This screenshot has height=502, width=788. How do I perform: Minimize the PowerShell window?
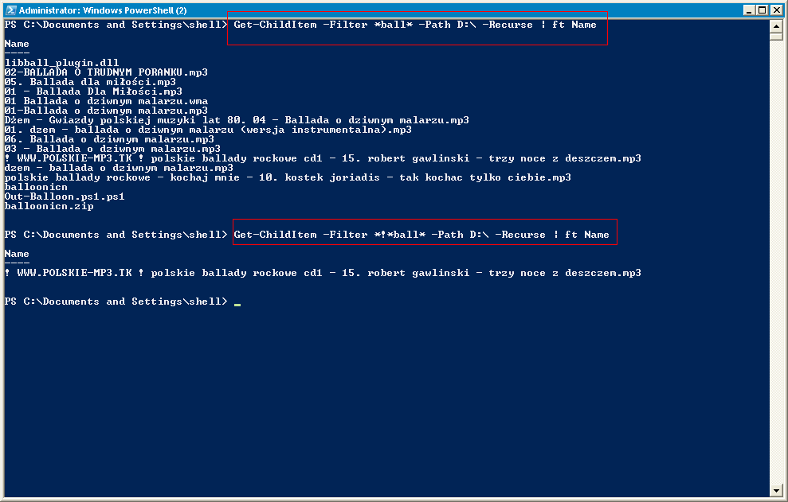749,10
